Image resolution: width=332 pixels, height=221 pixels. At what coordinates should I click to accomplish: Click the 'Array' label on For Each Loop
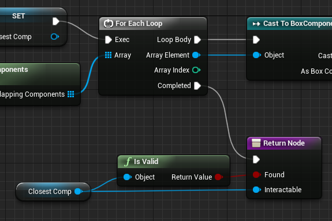[x=122, y=55]
